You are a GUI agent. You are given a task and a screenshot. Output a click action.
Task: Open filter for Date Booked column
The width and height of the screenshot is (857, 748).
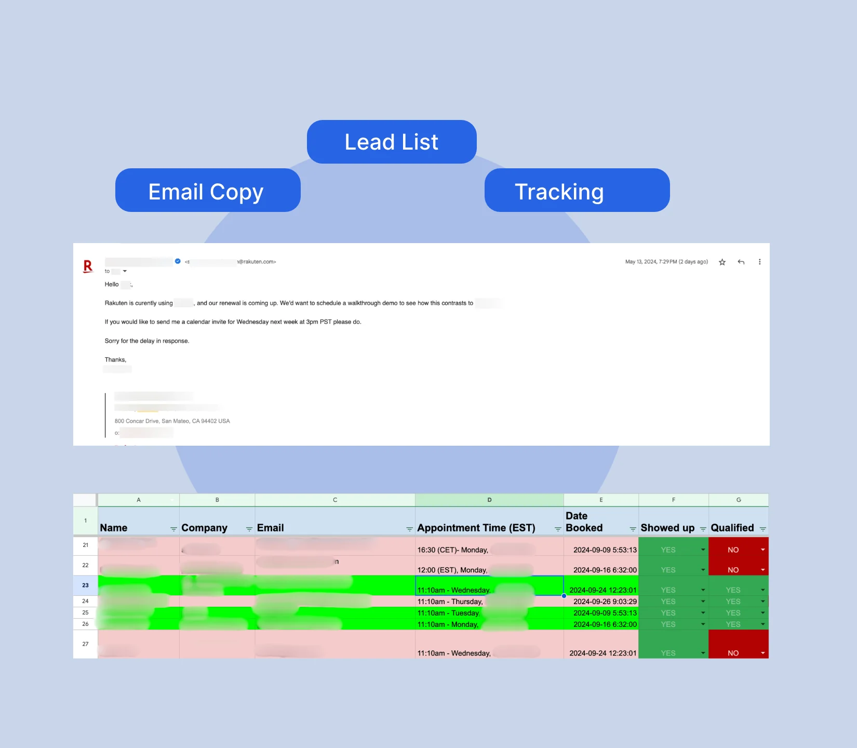tap(633, 529)
